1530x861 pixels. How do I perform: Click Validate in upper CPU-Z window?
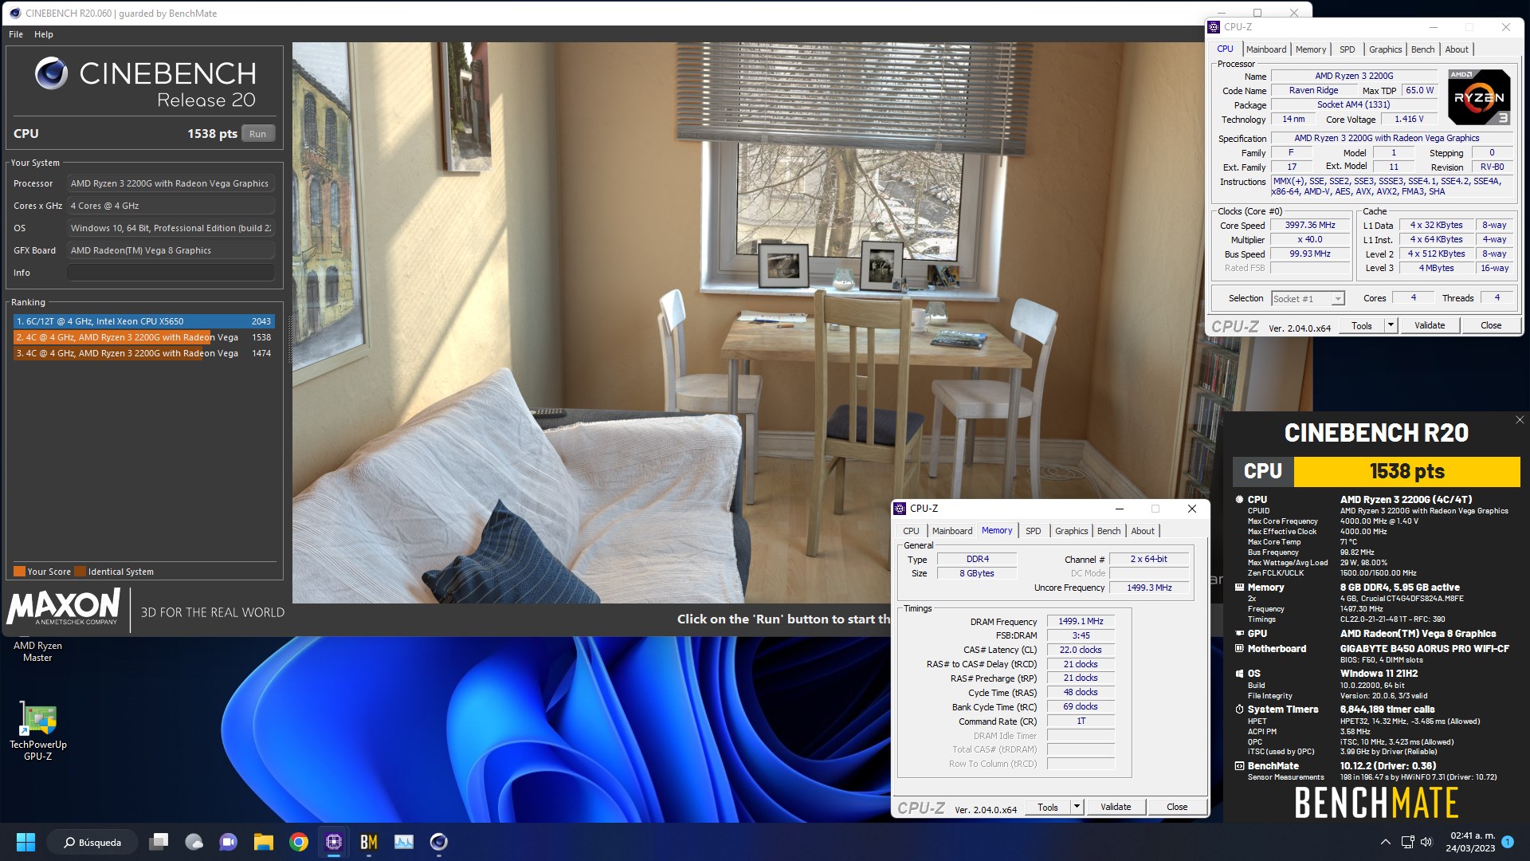coord(1429,325)
